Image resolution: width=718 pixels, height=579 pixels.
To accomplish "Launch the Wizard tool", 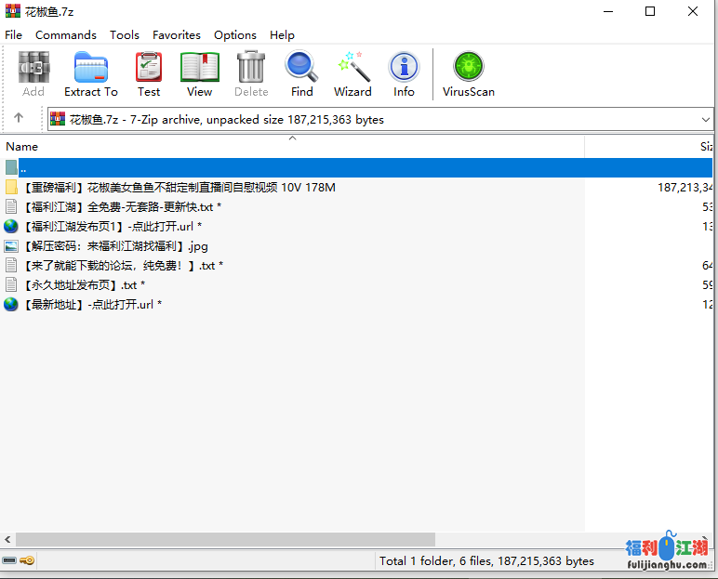I will click(x=352, y=73).
